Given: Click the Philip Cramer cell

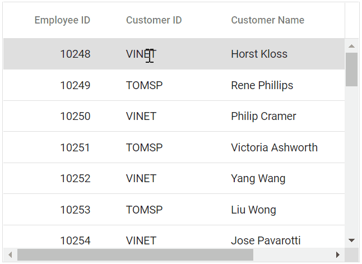Looking at the screenshot, I should coord(263,117).
